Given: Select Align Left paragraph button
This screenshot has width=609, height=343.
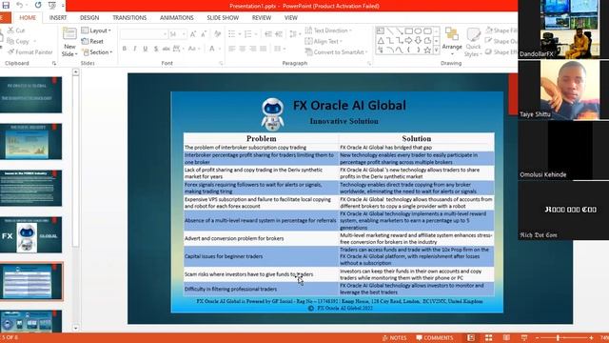Looking at the screenshot, I should coord(232,49).
